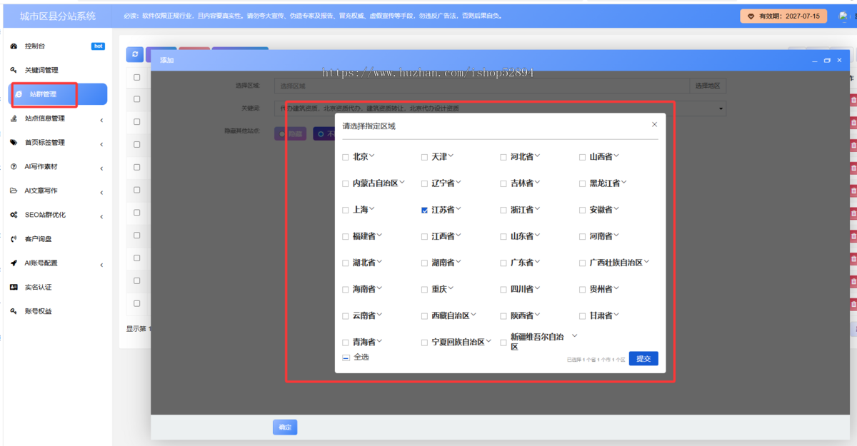Click the diamond icon on the validity badge

pyautogui.click(x=751, y=16)
